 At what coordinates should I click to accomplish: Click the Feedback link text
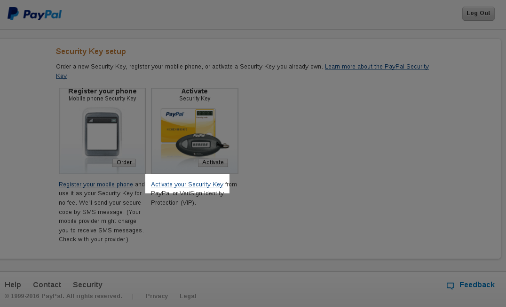(x=477, y=285)
